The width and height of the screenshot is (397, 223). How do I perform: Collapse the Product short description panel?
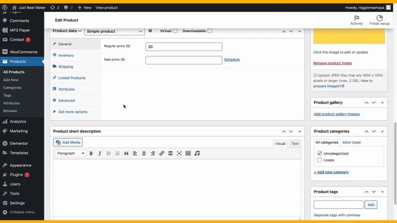[x=300, y=131]
